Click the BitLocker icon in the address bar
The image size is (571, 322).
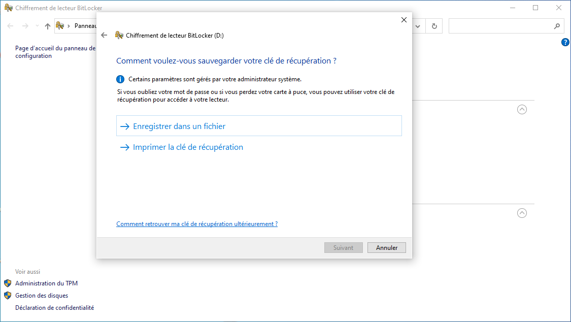[59, 26]
